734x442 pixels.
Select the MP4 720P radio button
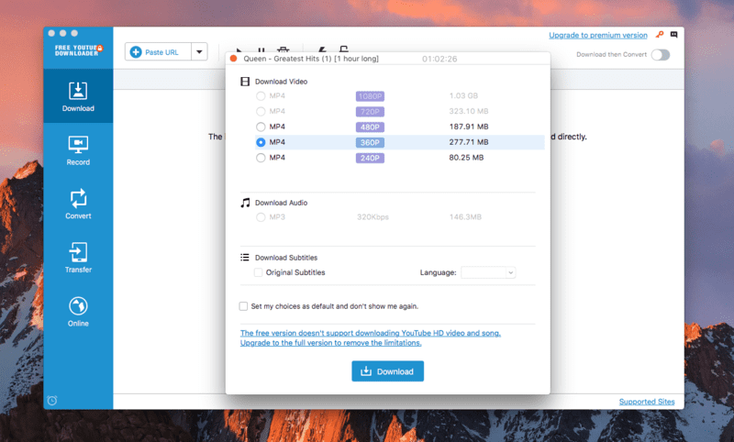click(261, 111)
